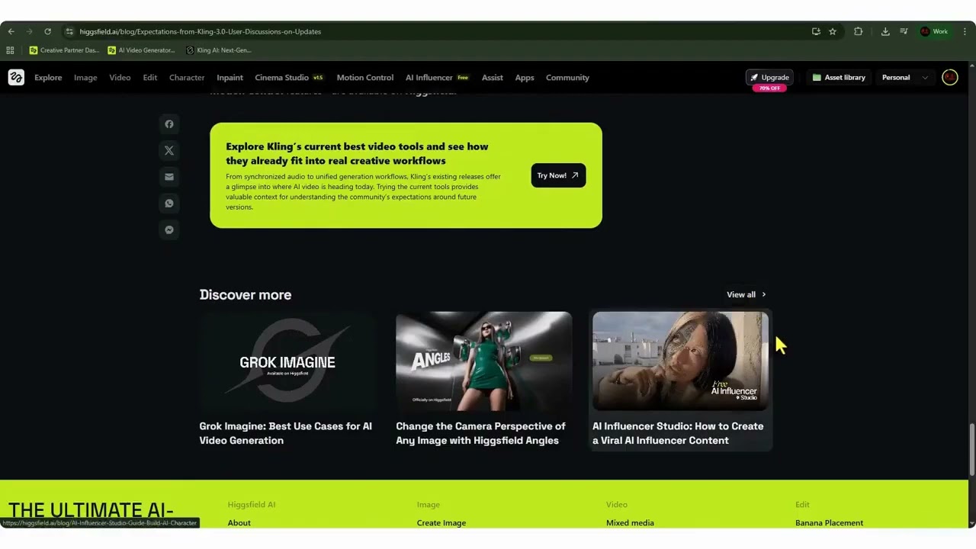Click the 'Higgsfield AI' footer heading

252,505
